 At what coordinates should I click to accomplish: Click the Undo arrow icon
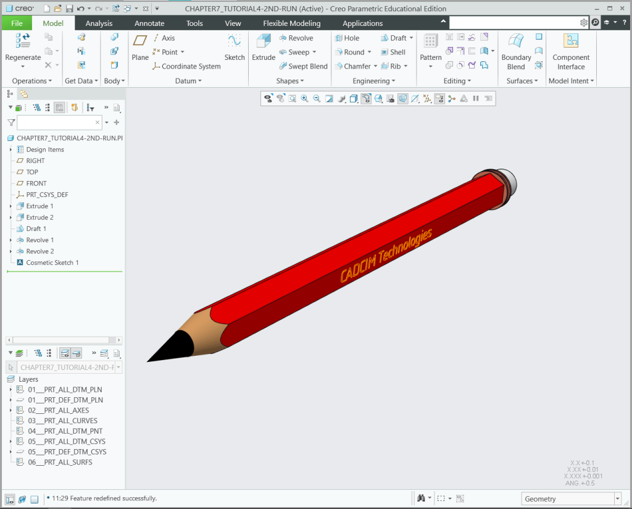(81, 9)
